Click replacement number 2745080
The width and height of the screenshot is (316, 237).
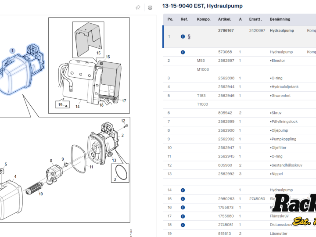click(257, 199)
